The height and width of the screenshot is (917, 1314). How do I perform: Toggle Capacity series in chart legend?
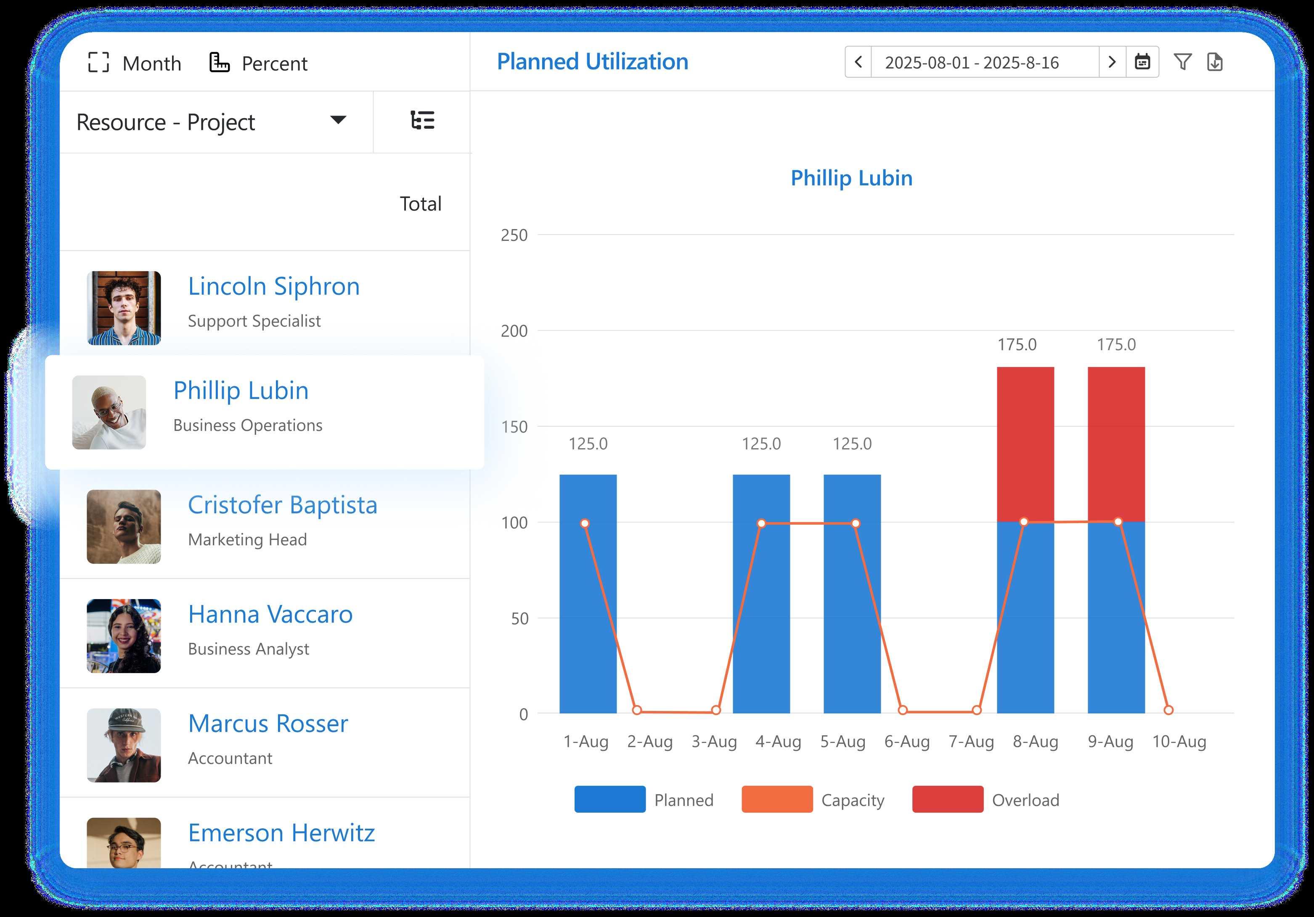tap(852, 800)
